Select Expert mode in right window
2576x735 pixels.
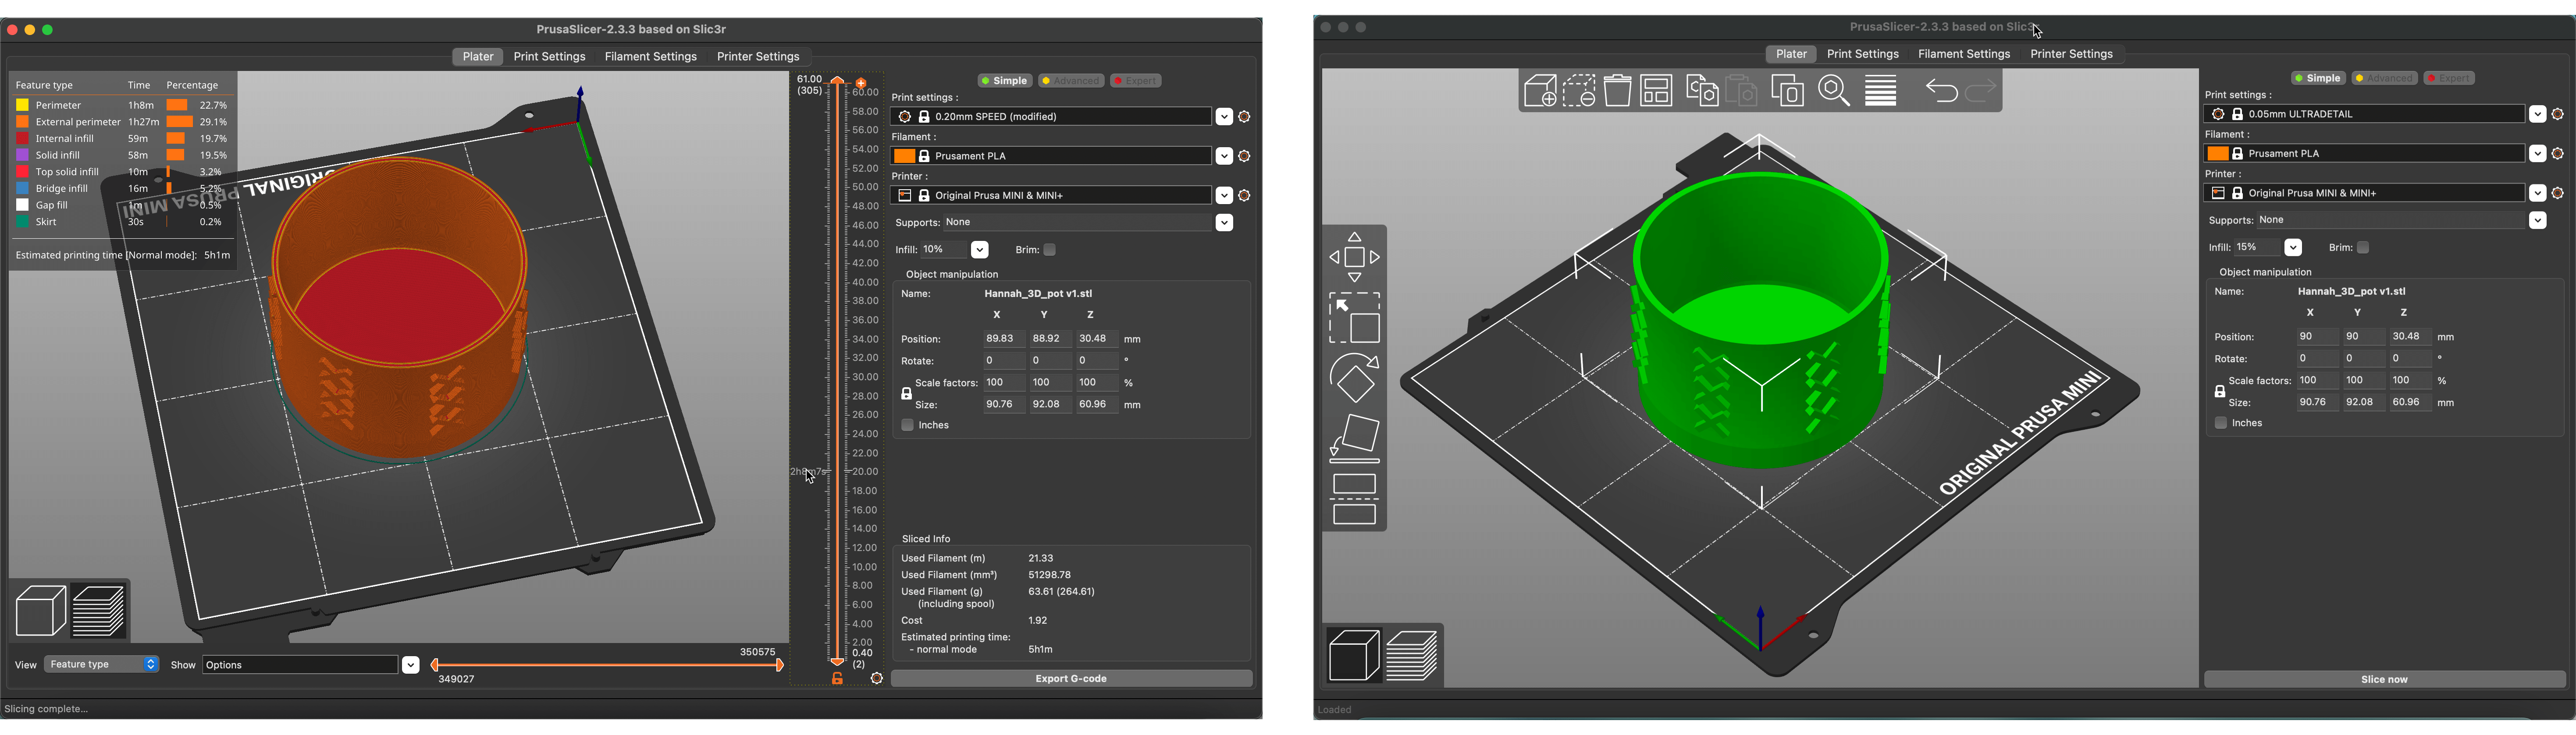(2449, 78)
